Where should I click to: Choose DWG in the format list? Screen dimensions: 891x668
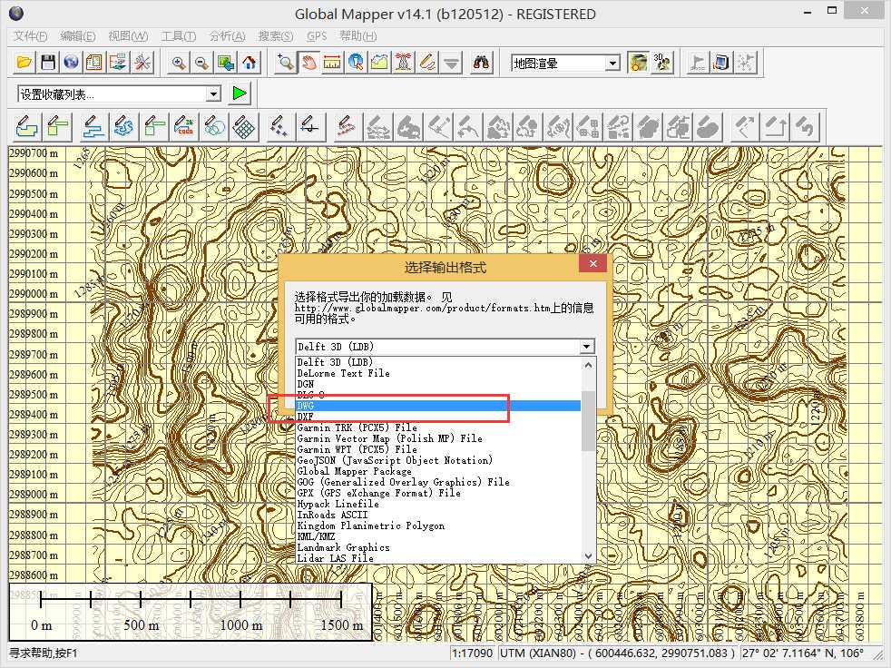[x=438, y=406]
